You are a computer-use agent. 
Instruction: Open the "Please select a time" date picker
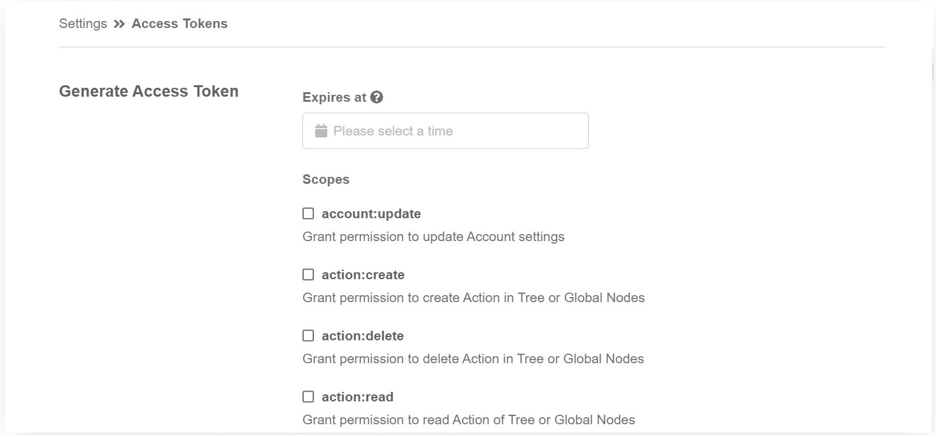(446, 131)
